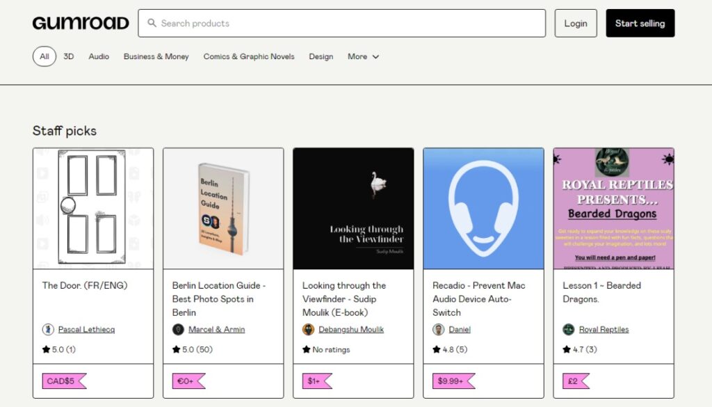The image size is (712, 407).
Task: Open Berlin Location Guide book cover
Action: tap(223, 209)
